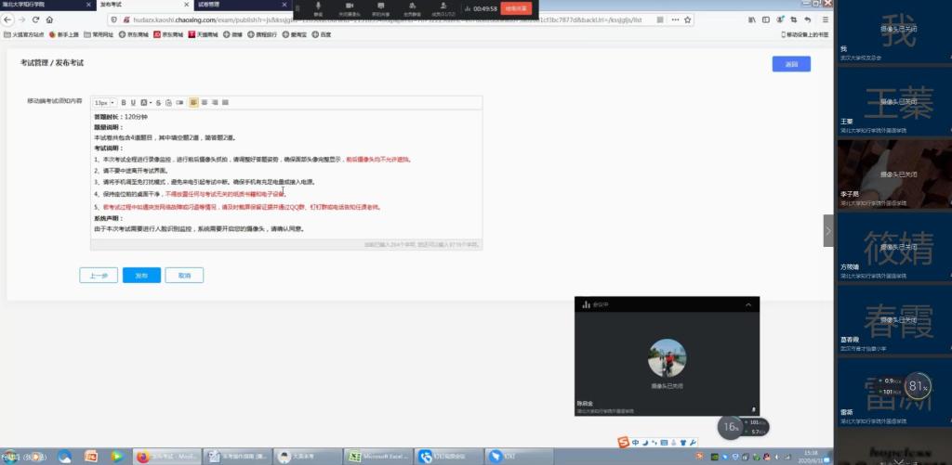Viewport: 952px width, 465px height.
Task: Click the 发布 publish button
Action: [141, 276]
